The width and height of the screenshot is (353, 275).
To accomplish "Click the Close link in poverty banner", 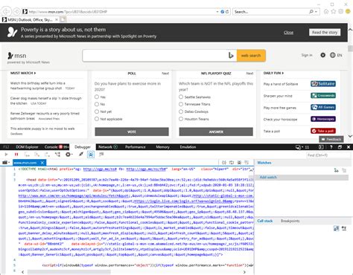I will [x=288, y=33].
